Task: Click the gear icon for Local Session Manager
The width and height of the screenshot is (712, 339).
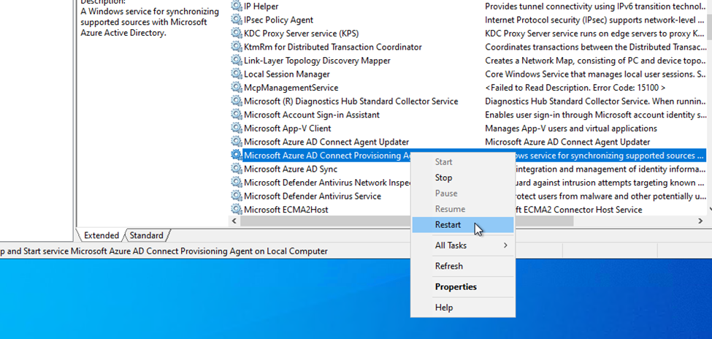Action: pyautogui.click(x=236, y=74)
